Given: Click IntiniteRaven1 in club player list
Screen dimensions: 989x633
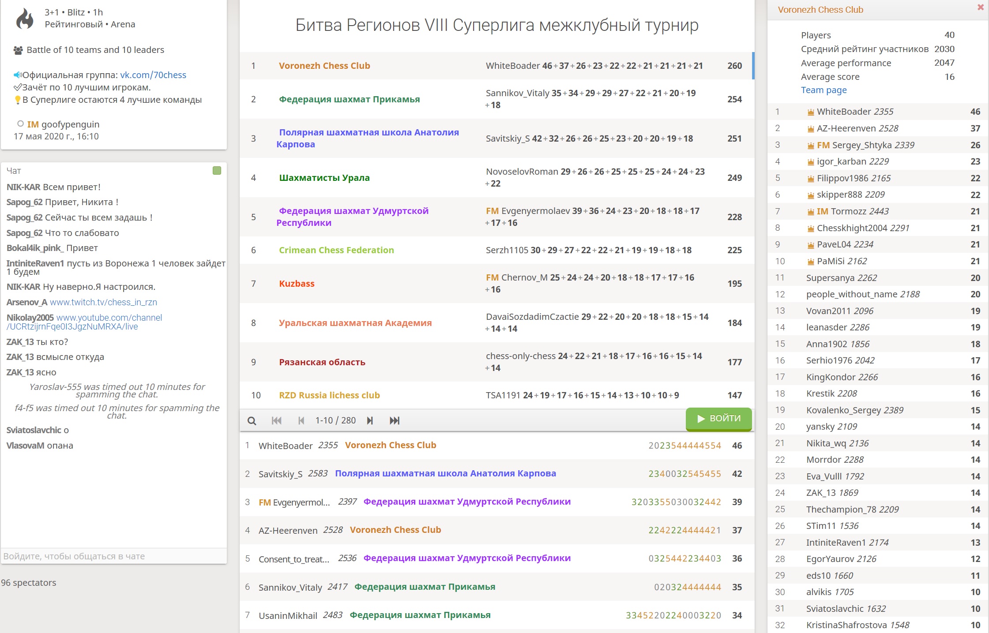Looking at the screenshot, I should pyautogui.click(x=878, y=543).
